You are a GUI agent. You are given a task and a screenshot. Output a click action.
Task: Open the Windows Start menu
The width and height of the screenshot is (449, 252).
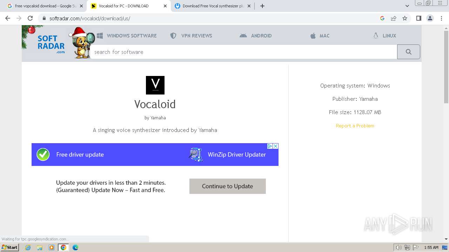pos(9,247)
